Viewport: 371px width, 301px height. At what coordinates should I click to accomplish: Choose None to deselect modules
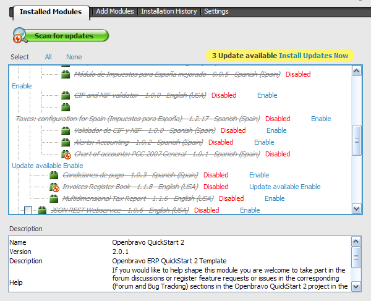74,57
